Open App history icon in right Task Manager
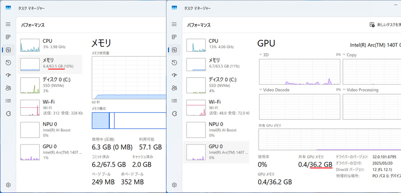This screenshot has height=193, width=401. [x=174, y=62]
